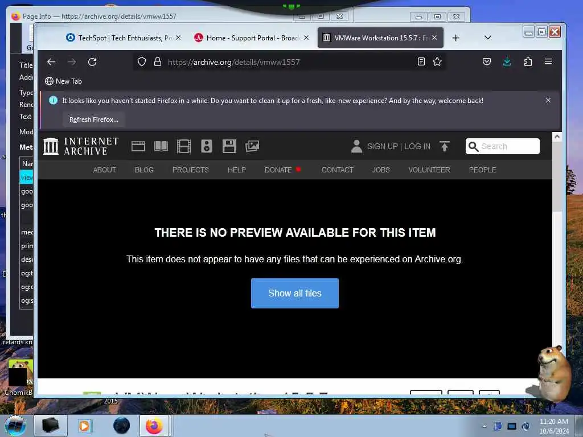Click the Refresh Firefox... button
The height and width of the screenshot is (437, 583).
[94, 119]
